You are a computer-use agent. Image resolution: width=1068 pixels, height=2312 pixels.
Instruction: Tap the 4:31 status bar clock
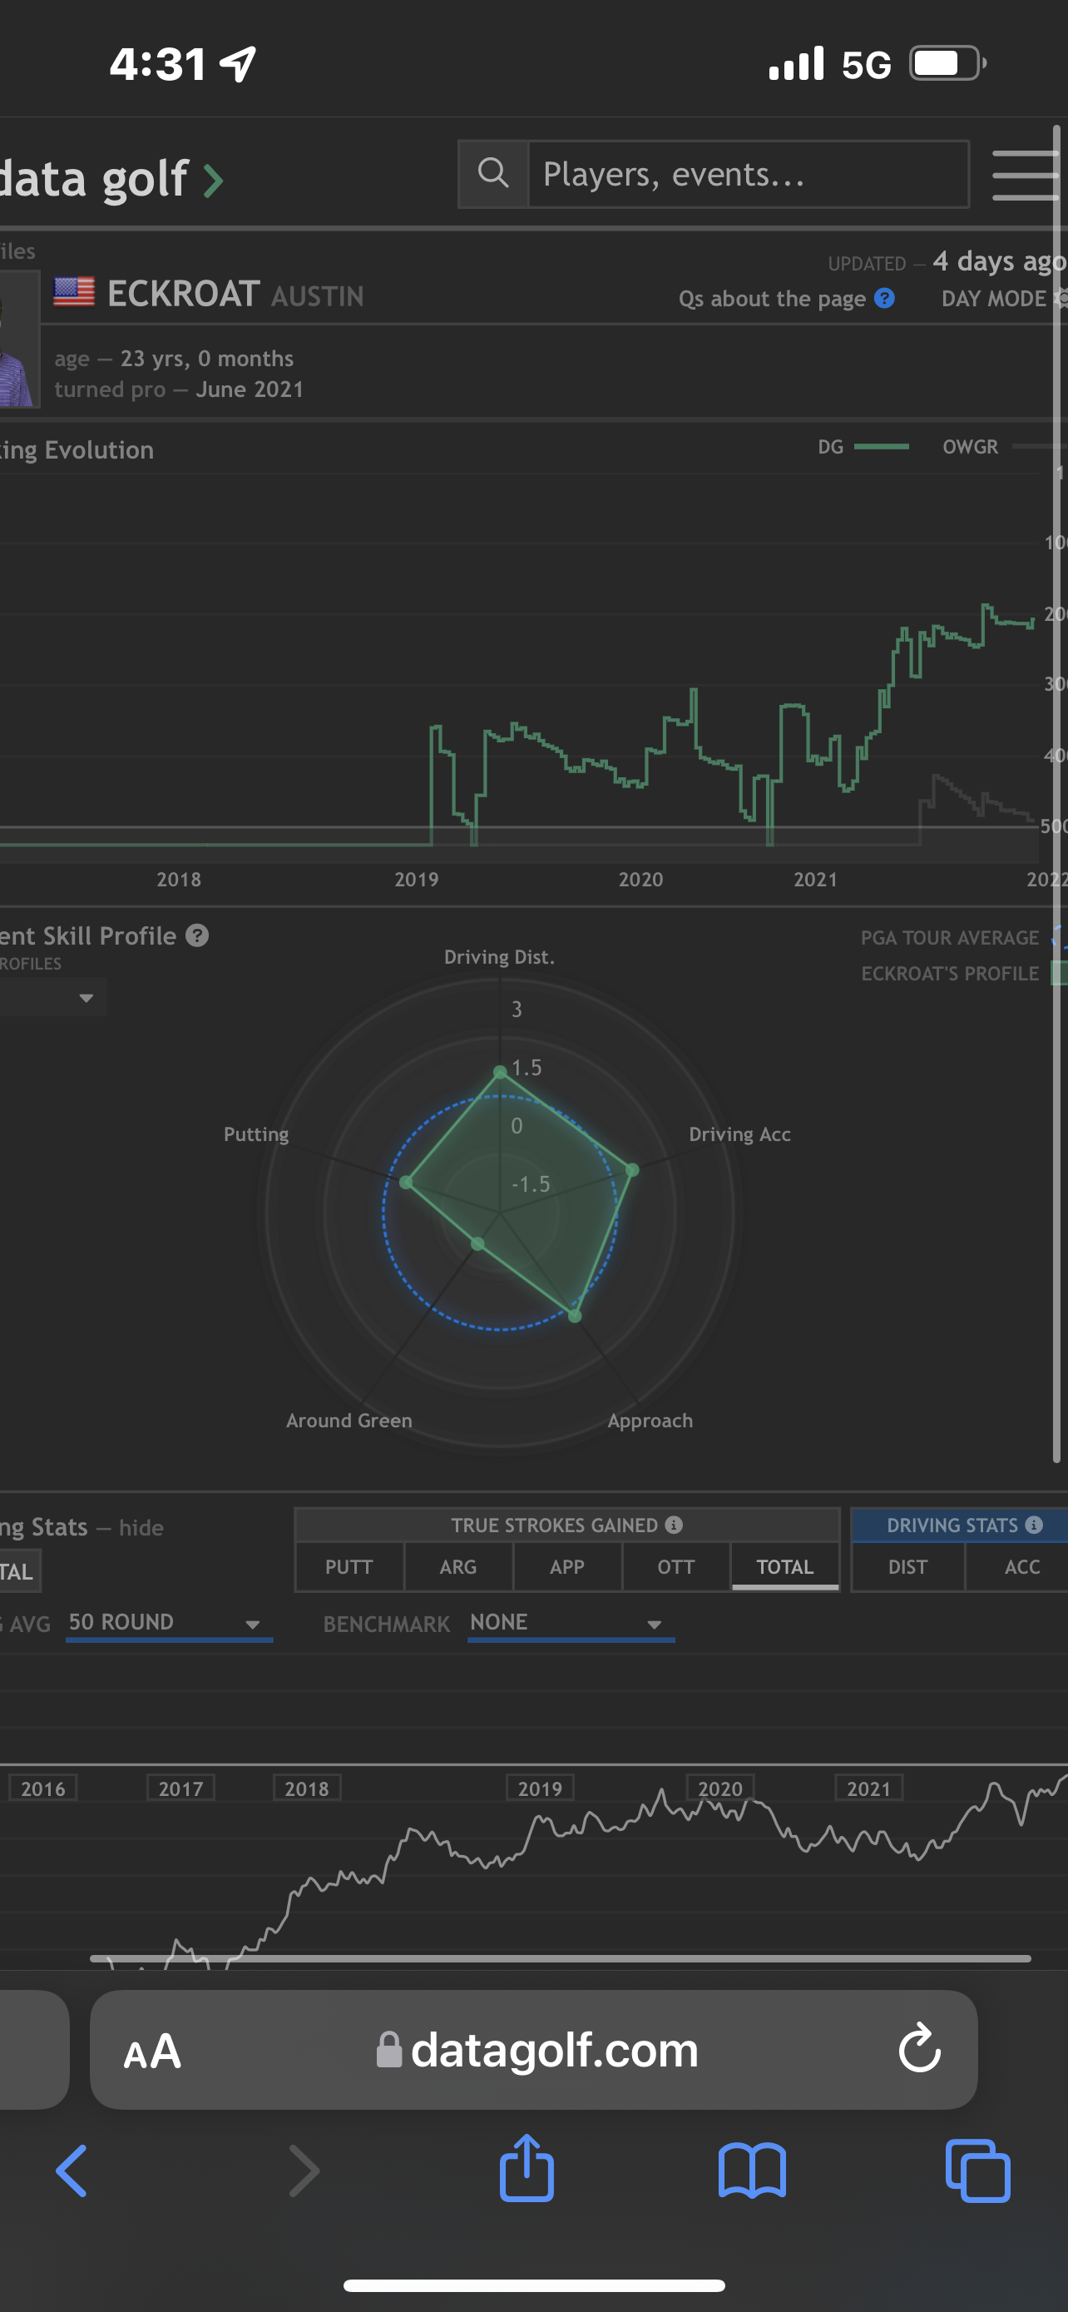(x=158, y=64)
